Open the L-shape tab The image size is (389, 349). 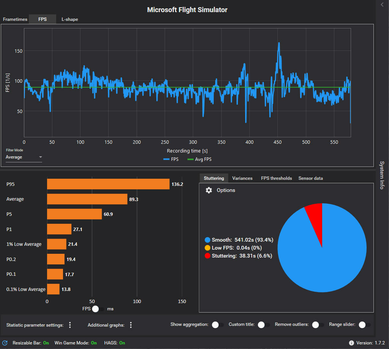pos(70,19)
